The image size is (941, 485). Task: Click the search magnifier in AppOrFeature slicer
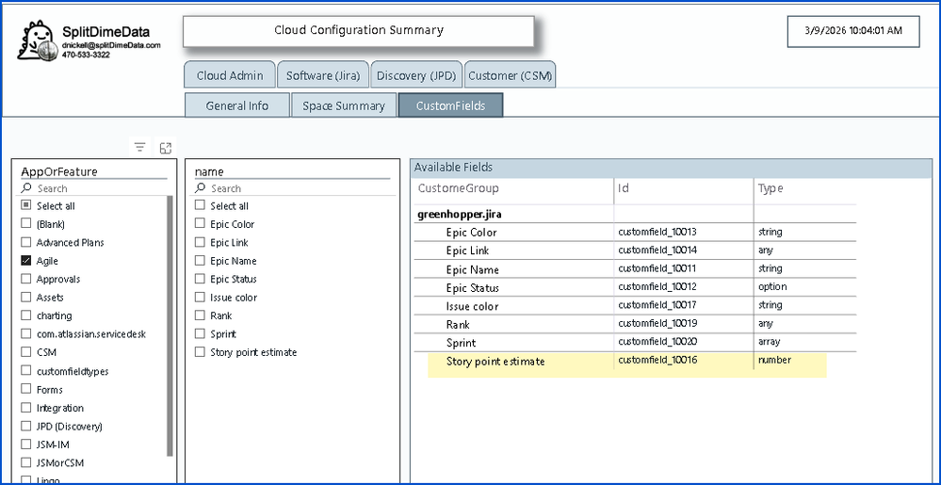(27, 188)
